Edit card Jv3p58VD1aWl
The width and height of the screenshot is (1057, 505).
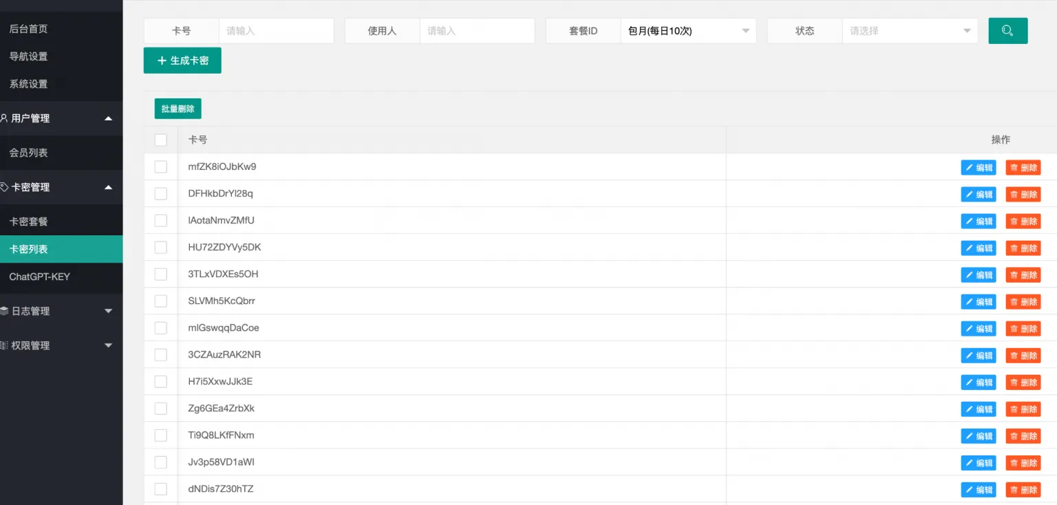(979, 462)
